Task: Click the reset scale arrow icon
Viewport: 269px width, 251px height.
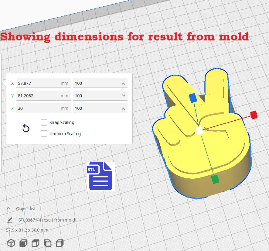Action: pos(26,129)
